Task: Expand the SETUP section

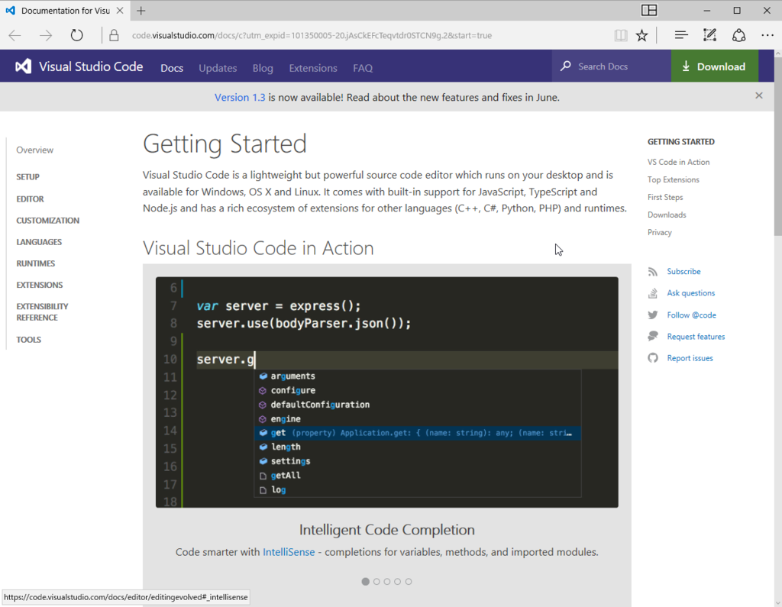Action: click(28, 176)
